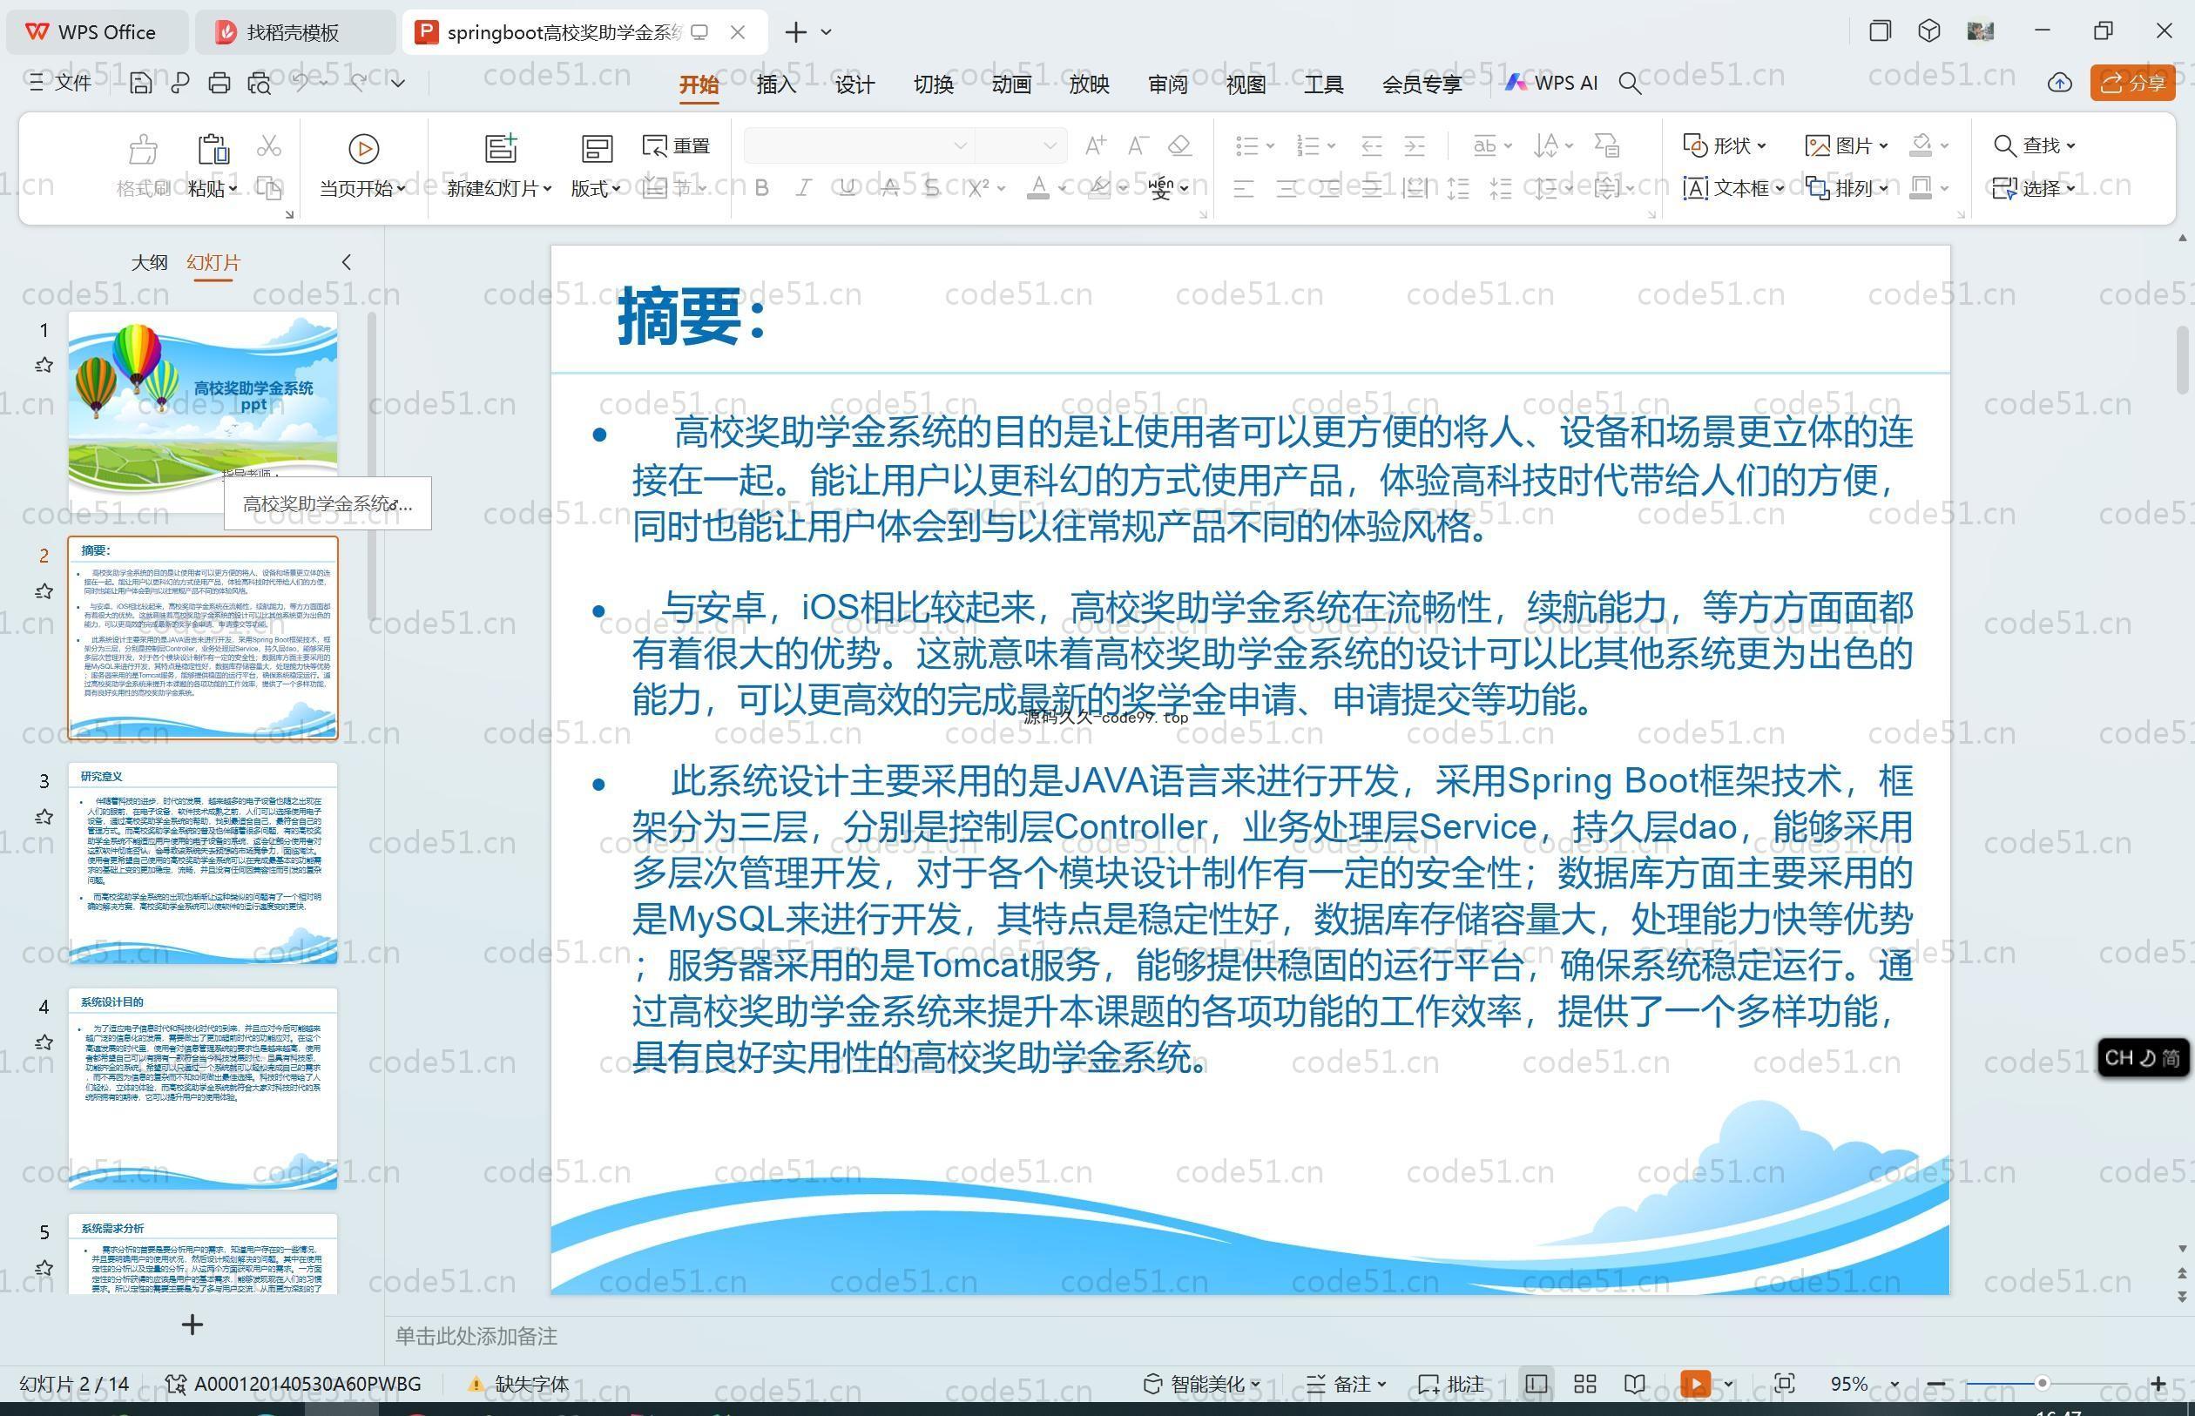Click the Smart Beautify (智能美化) button
This screenshot has width=2195, height=1416.
pyautogui.click(x=1201, y=1384)
